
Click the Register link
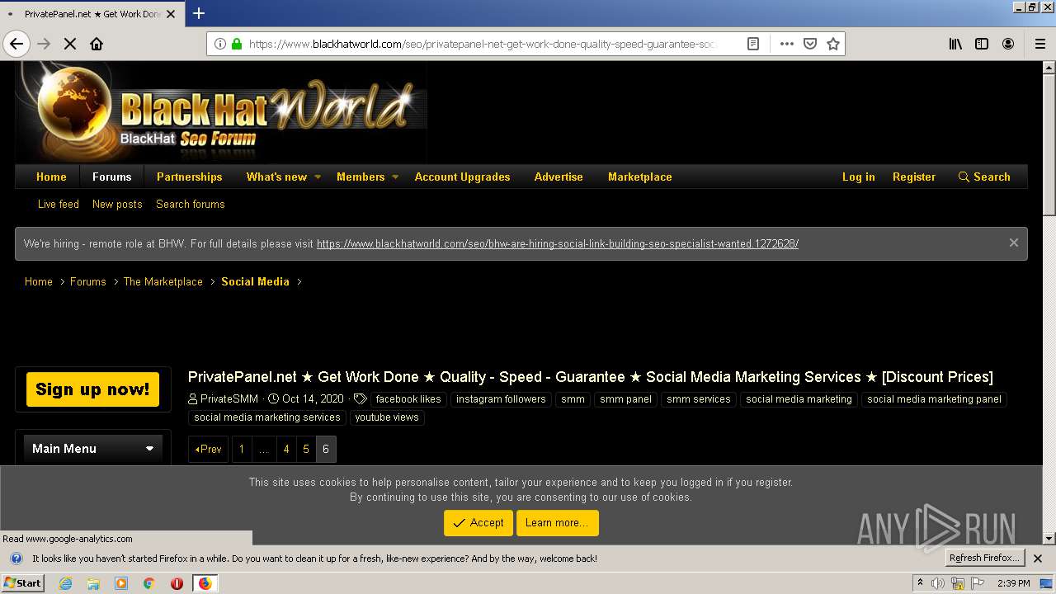tap(914, 177)
